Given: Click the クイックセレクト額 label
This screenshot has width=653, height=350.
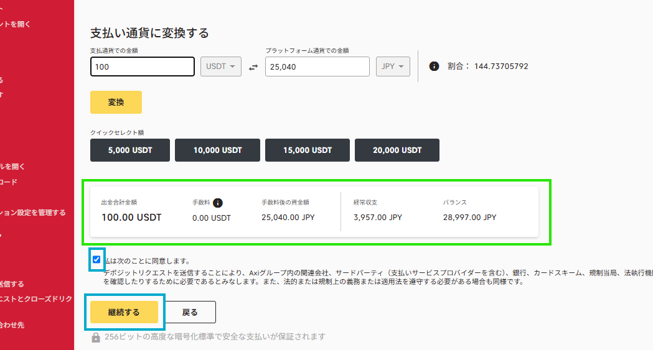Looking at the screenshot, I should coord(117,132).
